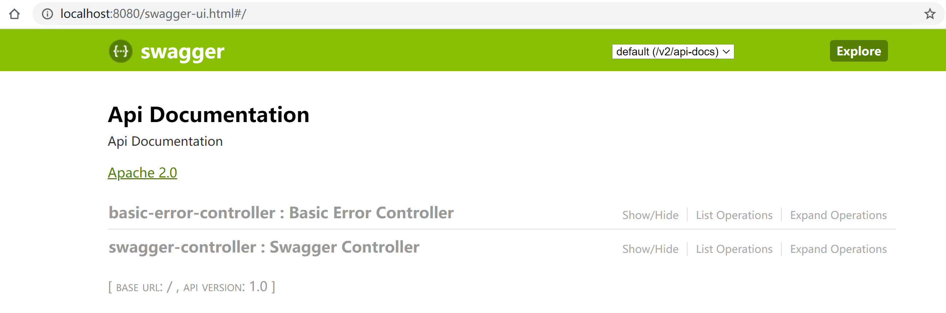Image resolution: width=946 pixels, height=313 pixels.
Task: Toggle Show/Hide for basic-error-controller
Action: click(650, 215)
